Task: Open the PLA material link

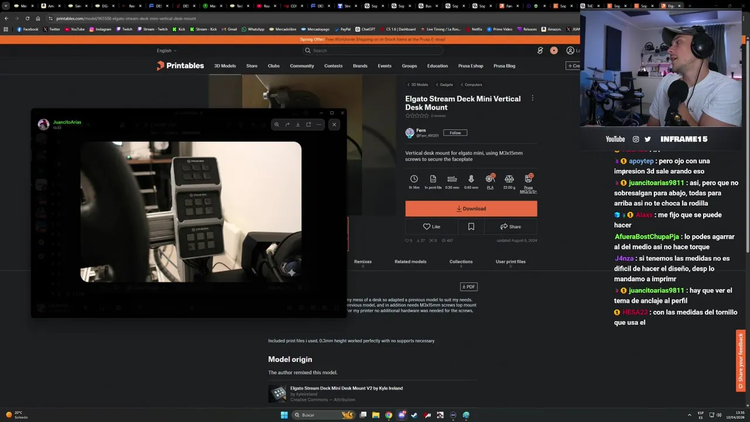Action: [490, 188]
